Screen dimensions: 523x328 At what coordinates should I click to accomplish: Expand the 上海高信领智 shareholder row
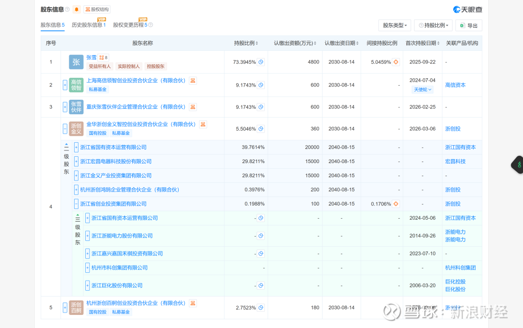tap(65, 85)
